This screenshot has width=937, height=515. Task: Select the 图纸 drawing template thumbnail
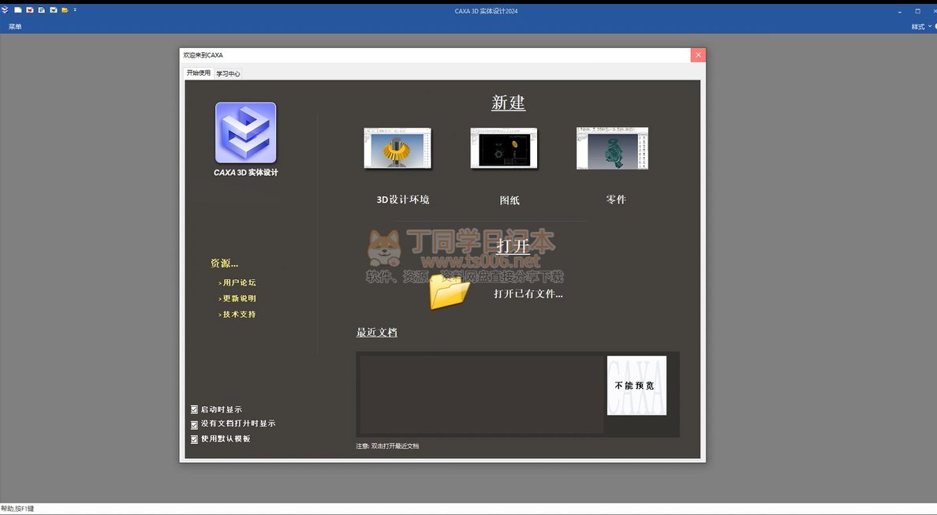[503, 148]
